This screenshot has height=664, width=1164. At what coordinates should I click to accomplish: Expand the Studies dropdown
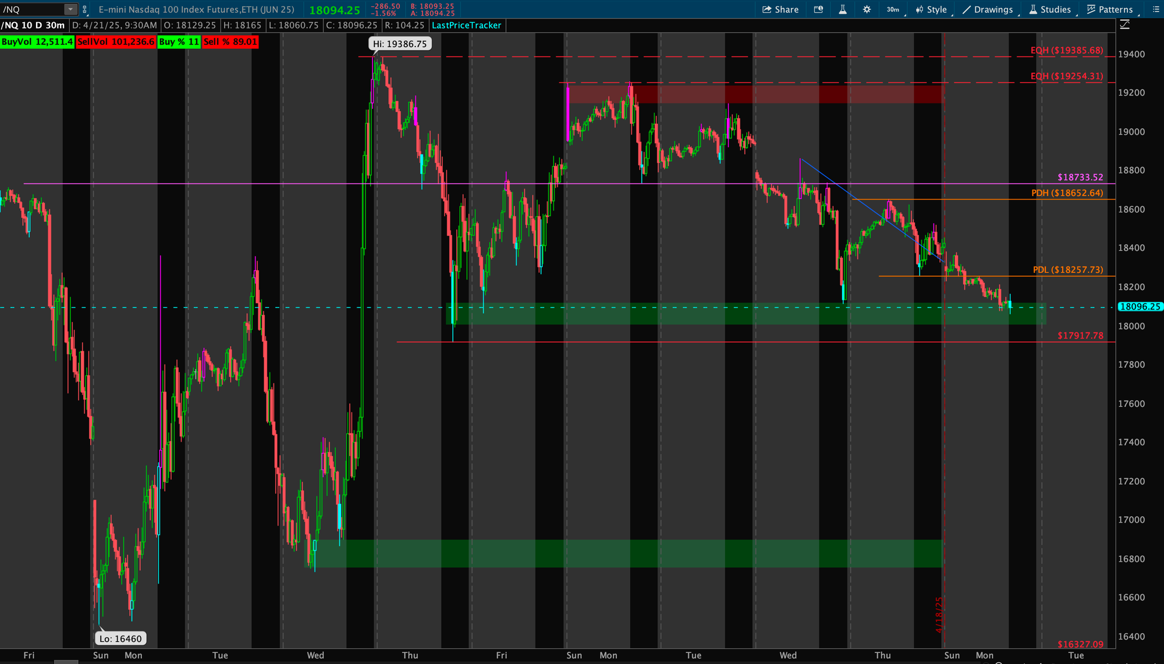tap(1050, 9)
